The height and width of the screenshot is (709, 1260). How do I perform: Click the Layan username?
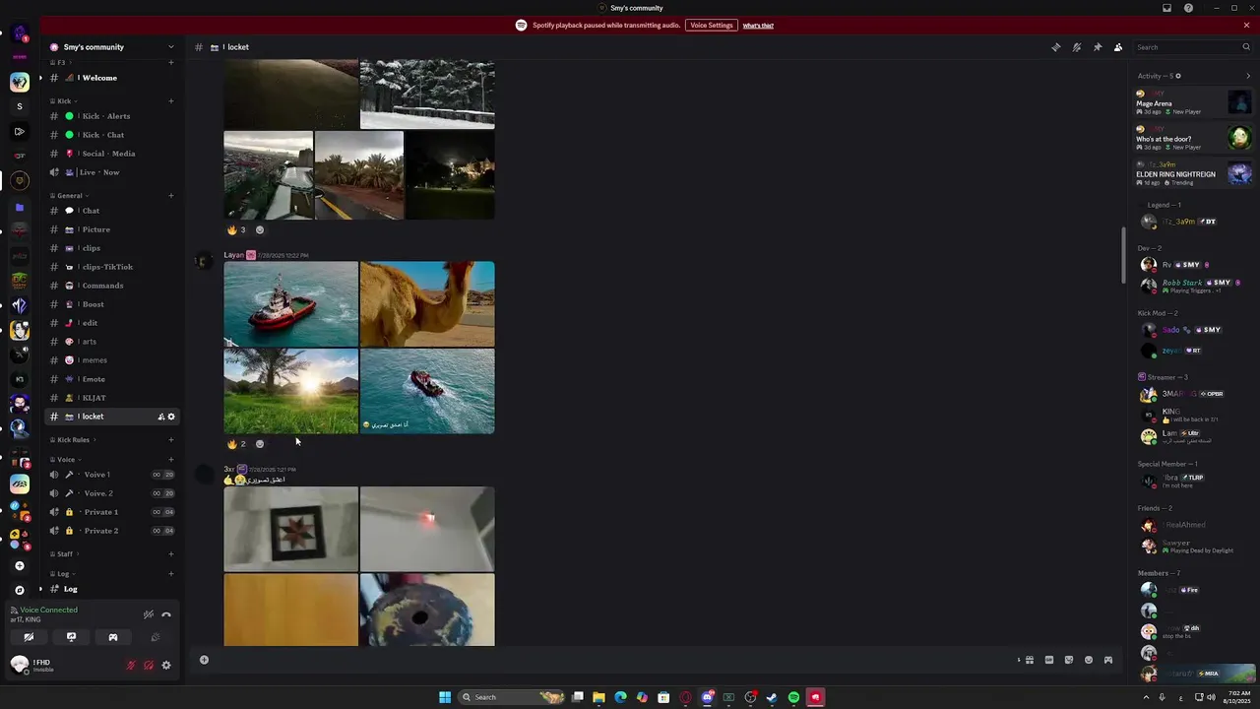click(x=233, y=255)
